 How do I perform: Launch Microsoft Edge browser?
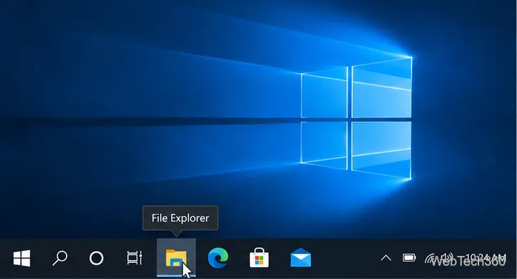218,258
